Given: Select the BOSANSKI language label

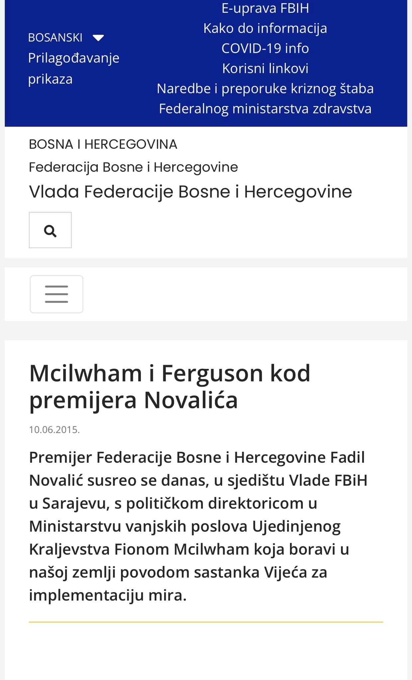Looking at the screenshot, I should (55, 38).
